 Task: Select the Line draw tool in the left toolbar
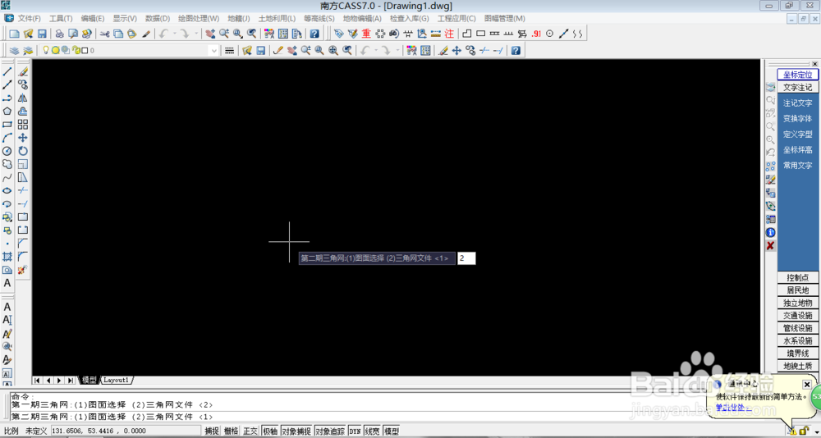pyautogui.click(x=7, y=71)
